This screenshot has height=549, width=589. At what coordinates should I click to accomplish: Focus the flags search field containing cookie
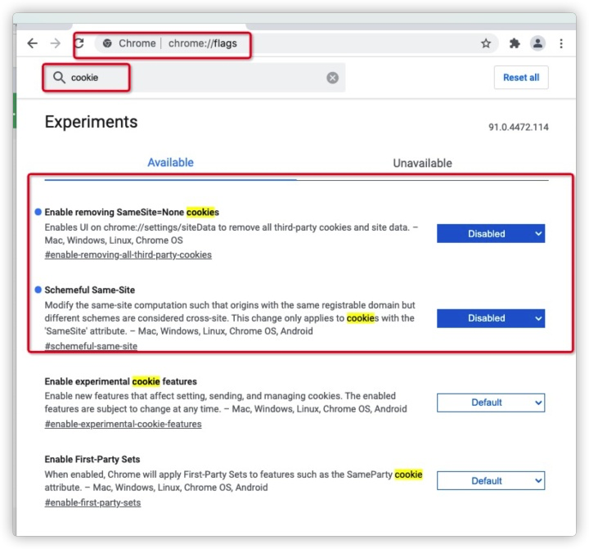[x=194, y=78]
